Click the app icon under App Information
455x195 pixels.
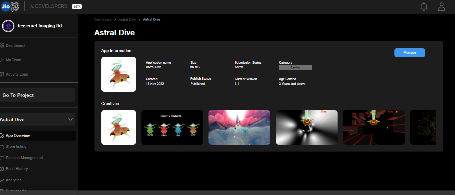[118, 74]
